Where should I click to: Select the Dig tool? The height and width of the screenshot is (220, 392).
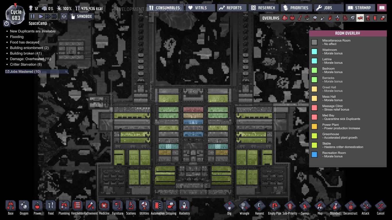coord(229,207)
